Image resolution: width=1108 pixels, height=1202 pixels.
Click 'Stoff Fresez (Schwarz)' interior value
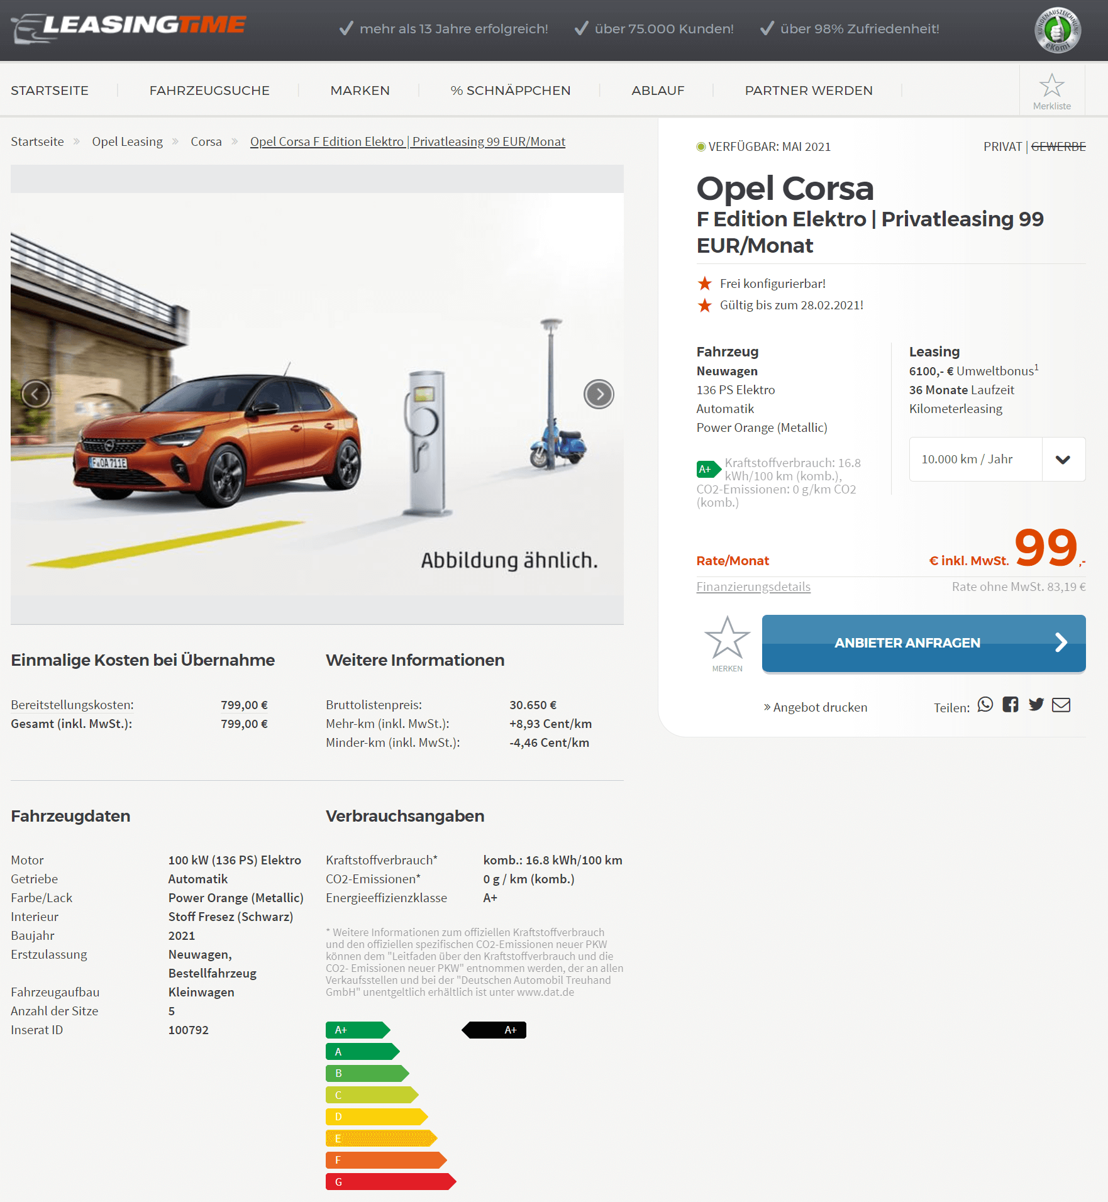pos(231,917)
